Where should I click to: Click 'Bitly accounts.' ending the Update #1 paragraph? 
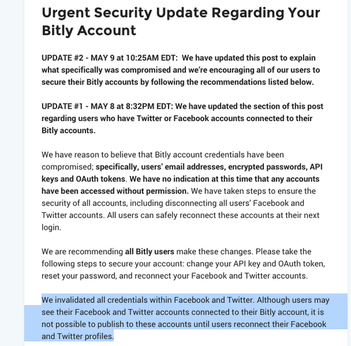(68, 130)
